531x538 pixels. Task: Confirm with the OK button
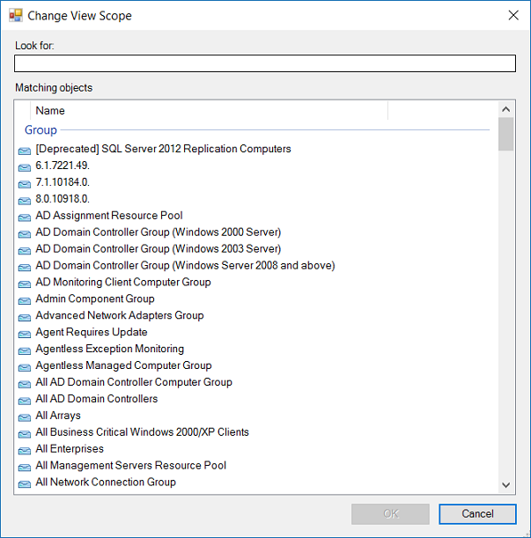point(390,514)
